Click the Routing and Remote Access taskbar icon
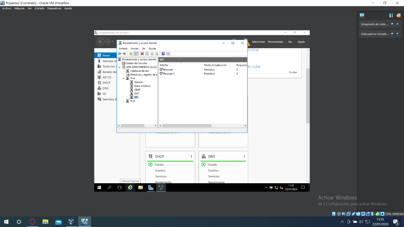 (161, 188)
